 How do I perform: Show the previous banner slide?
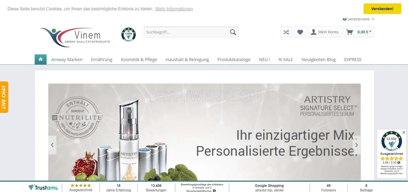52,145
